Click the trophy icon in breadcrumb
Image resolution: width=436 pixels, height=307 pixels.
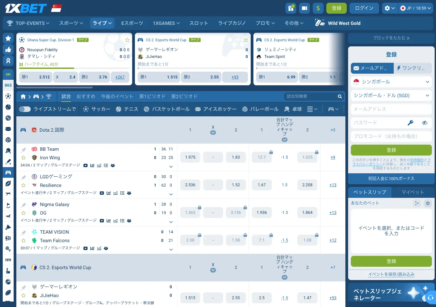49,97
